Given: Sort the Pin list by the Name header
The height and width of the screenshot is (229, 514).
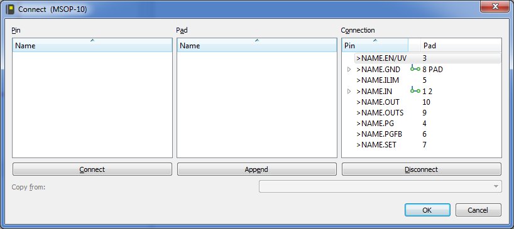Looking at the screenshot, I should tap(92, 45).
